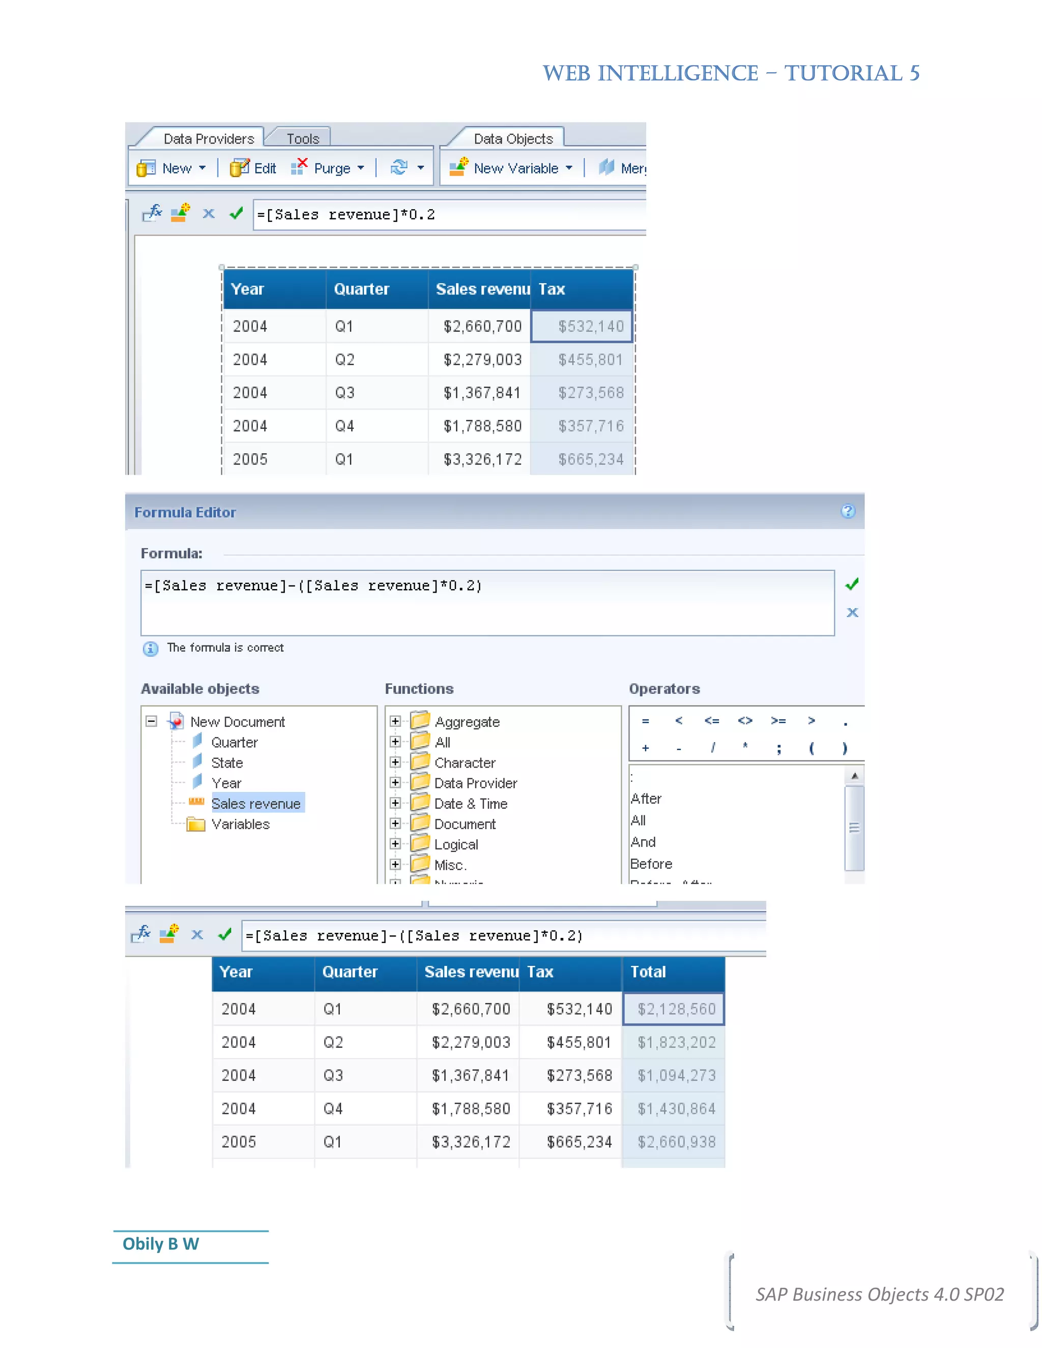
Task: Click the Refresh icon in the toolbar
Action: point(399,167)
